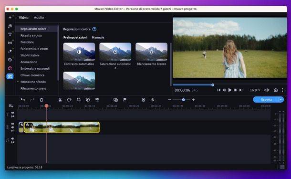Open Rilevamento scena option
Viewport: 291px width, 179px height.
click(33, 89)
